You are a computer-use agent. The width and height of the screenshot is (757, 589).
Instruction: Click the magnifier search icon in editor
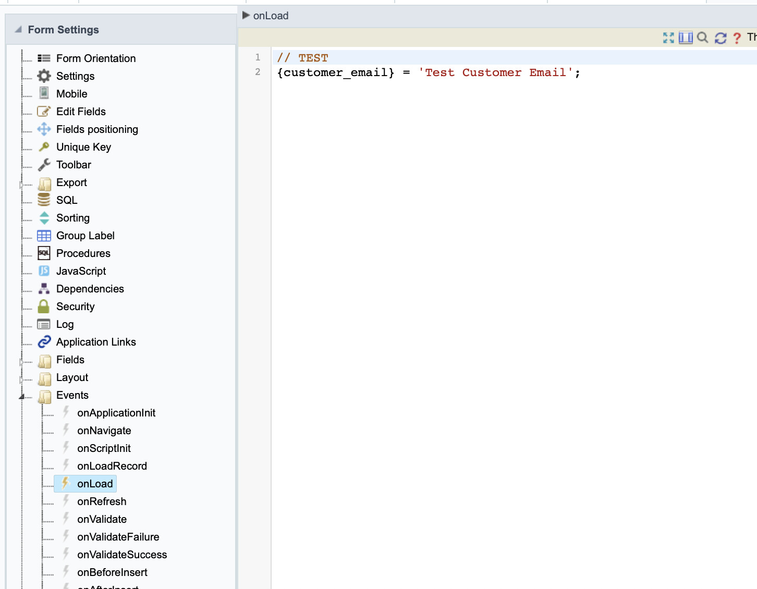tap(703, 38)
